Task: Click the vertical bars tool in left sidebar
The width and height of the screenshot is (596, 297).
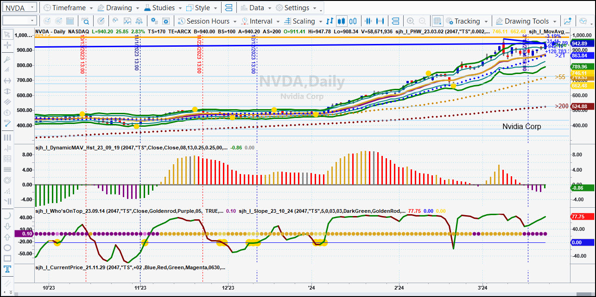Action: [x=7, y=137]
